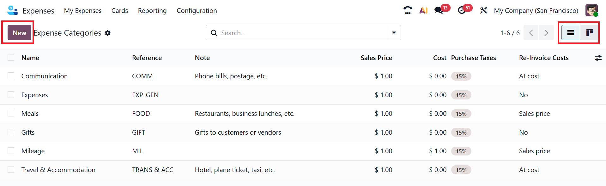
Task: Click the Expenses app logo icon
Action: tap(12, 10)
